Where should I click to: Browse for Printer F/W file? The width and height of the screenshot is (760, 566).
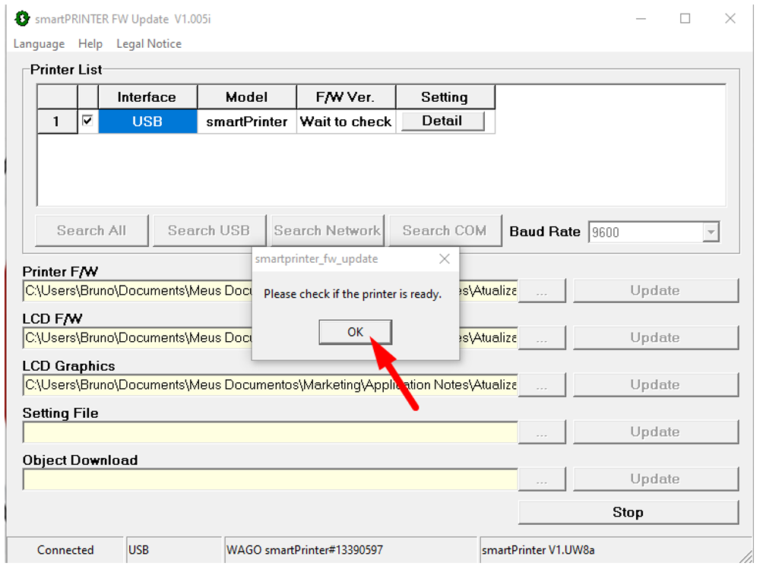click(x=541, y=291)
